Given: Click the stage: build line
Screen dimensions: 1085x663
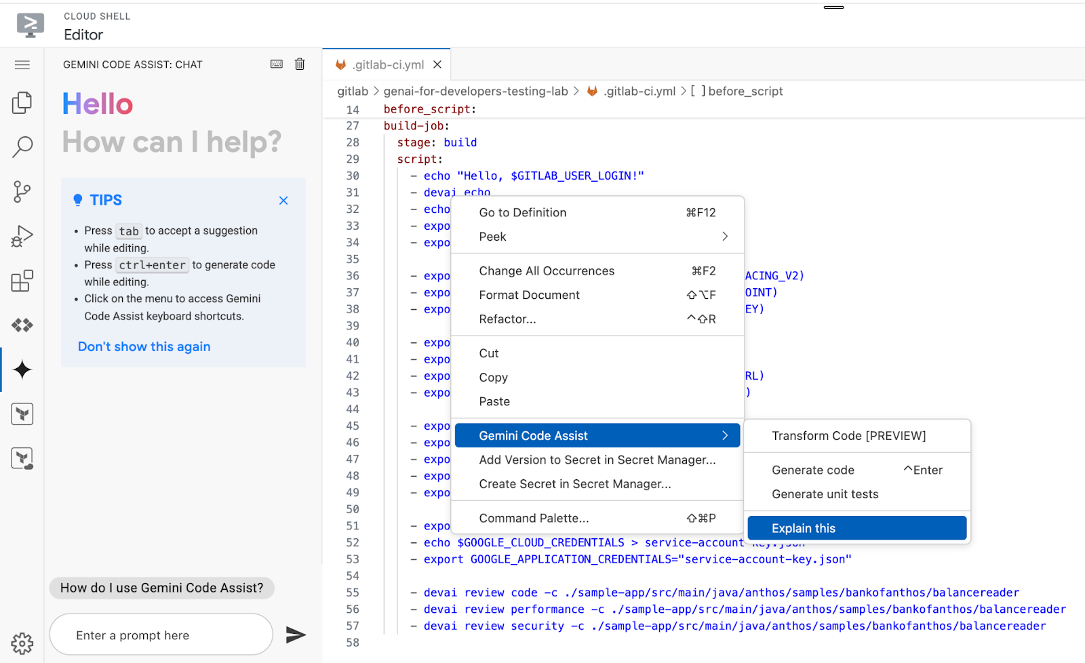Looking at the screenshot, I should click(x=437, y=142).
